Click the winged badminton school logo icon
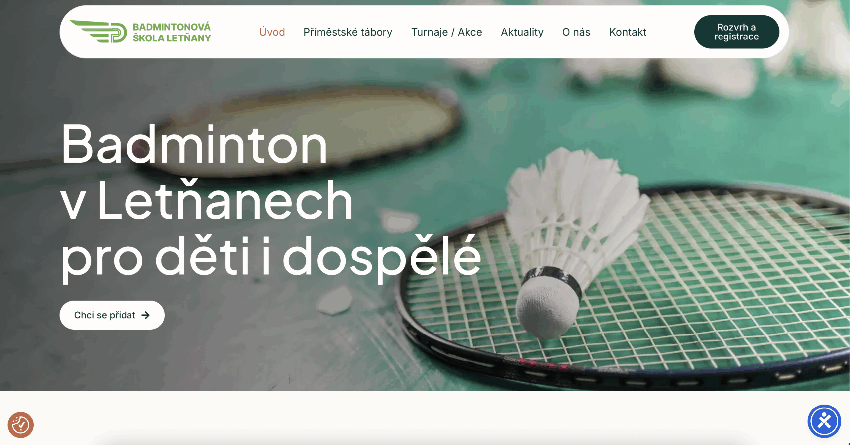Screen dimensions: 850x445 98,32
